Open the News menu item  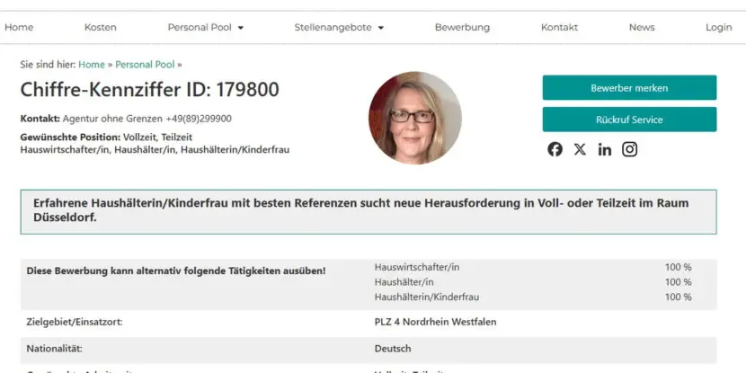point(642,27)
